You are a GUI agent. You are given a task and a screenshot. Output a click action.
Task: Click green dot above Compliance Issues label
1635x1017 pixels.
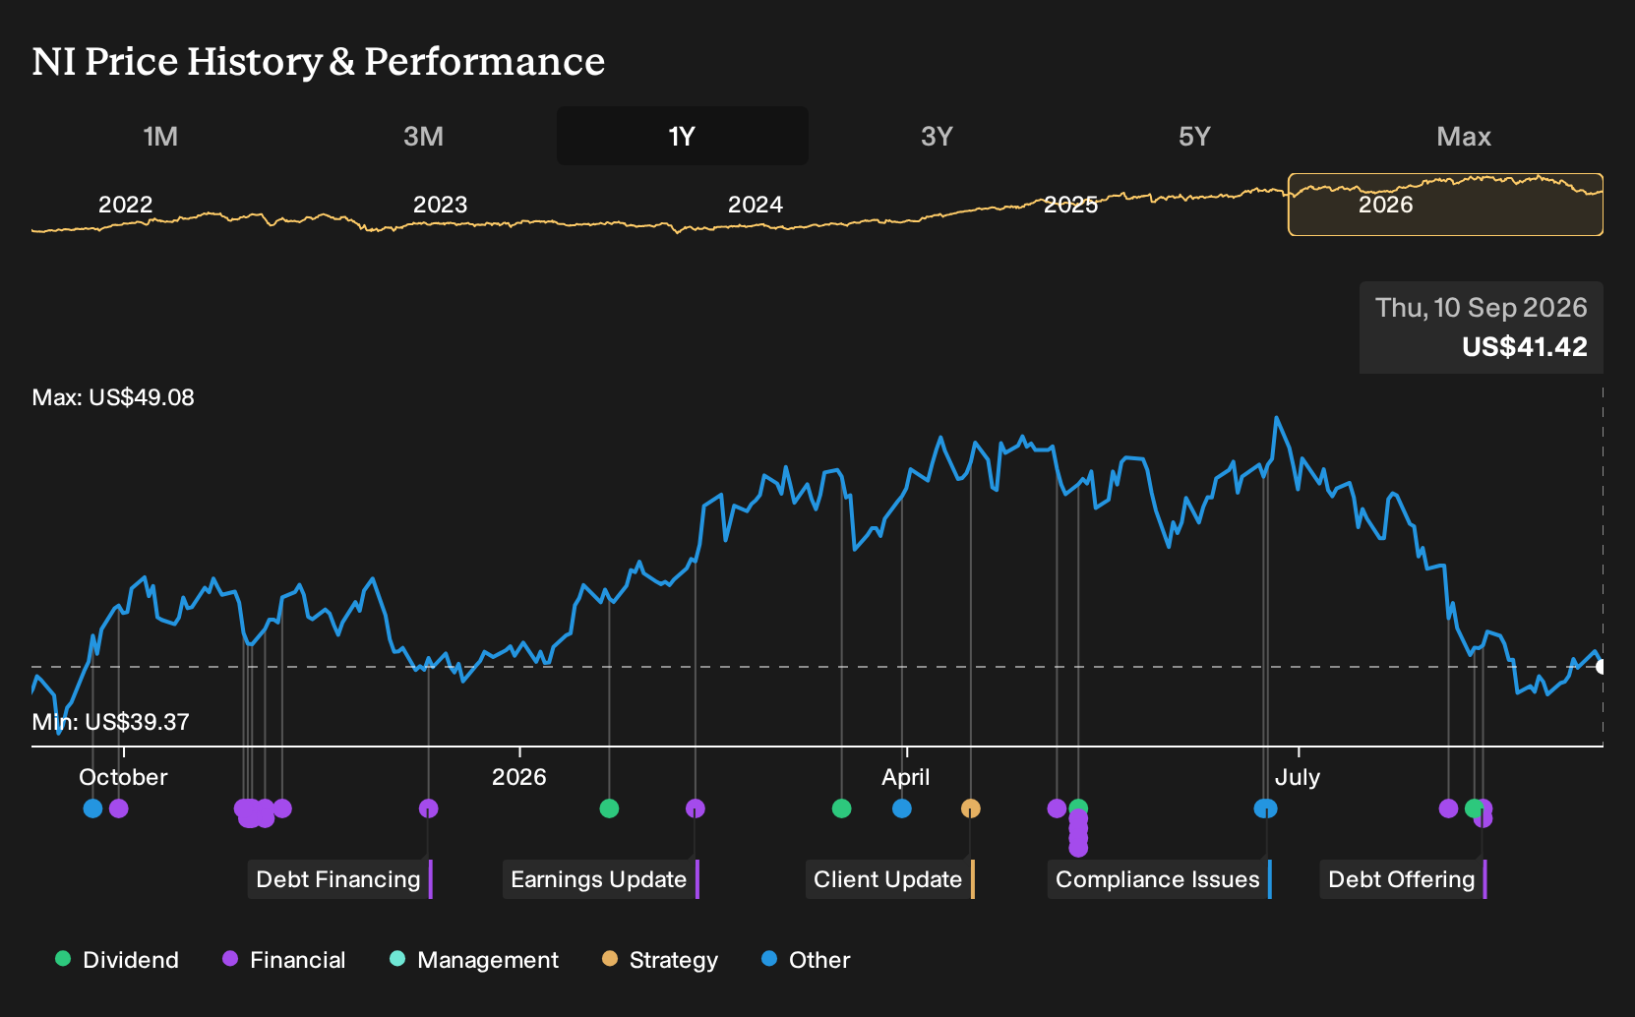tap(1078, 808)
